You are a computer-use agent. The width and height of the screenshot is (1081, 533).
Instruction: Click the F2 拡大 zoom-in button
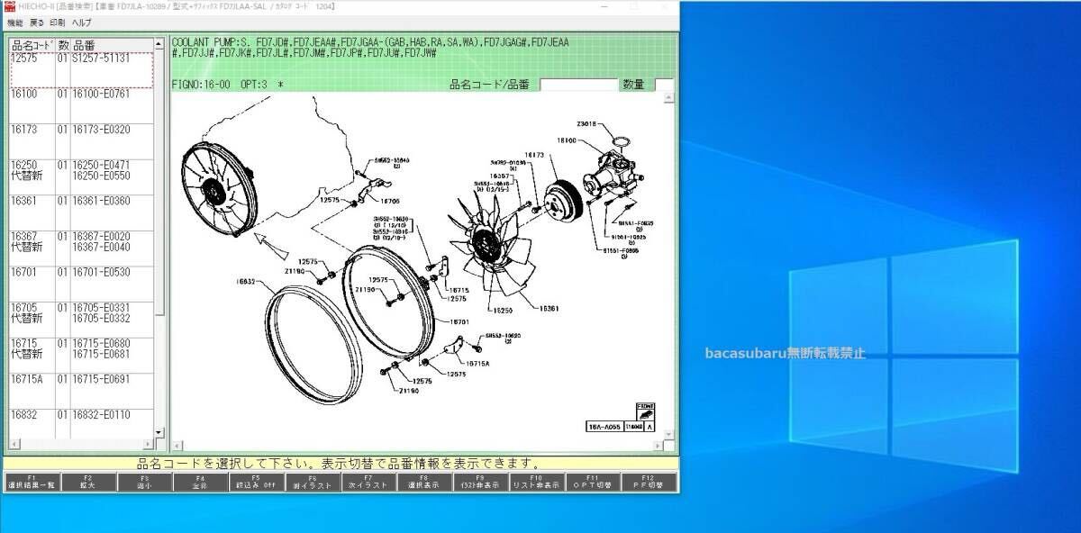coord(88,482)
